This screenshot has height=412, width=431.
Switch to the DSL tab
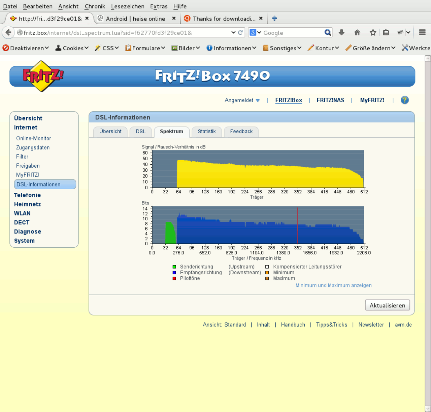141,132
